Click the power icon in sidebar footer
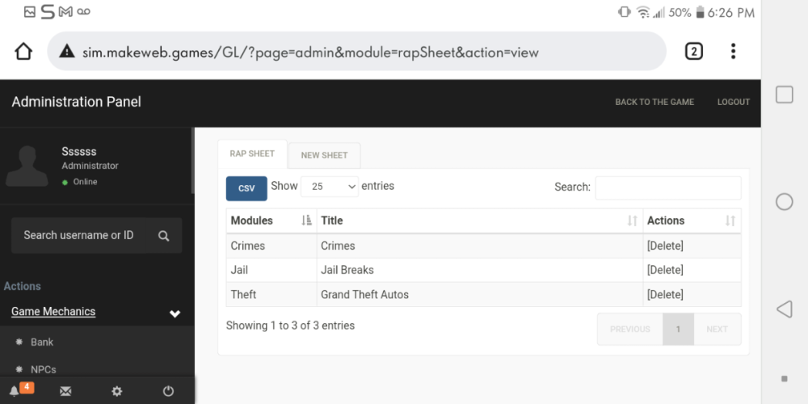 pos(168,391)
